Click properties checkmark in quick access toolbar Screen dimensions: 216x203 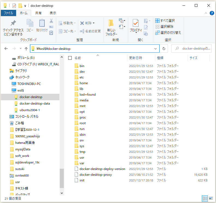tap(14, 6)
